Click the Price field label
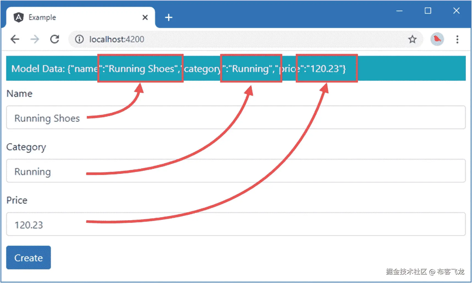This screenshot has width=472, height=283. tap(17, 200)
